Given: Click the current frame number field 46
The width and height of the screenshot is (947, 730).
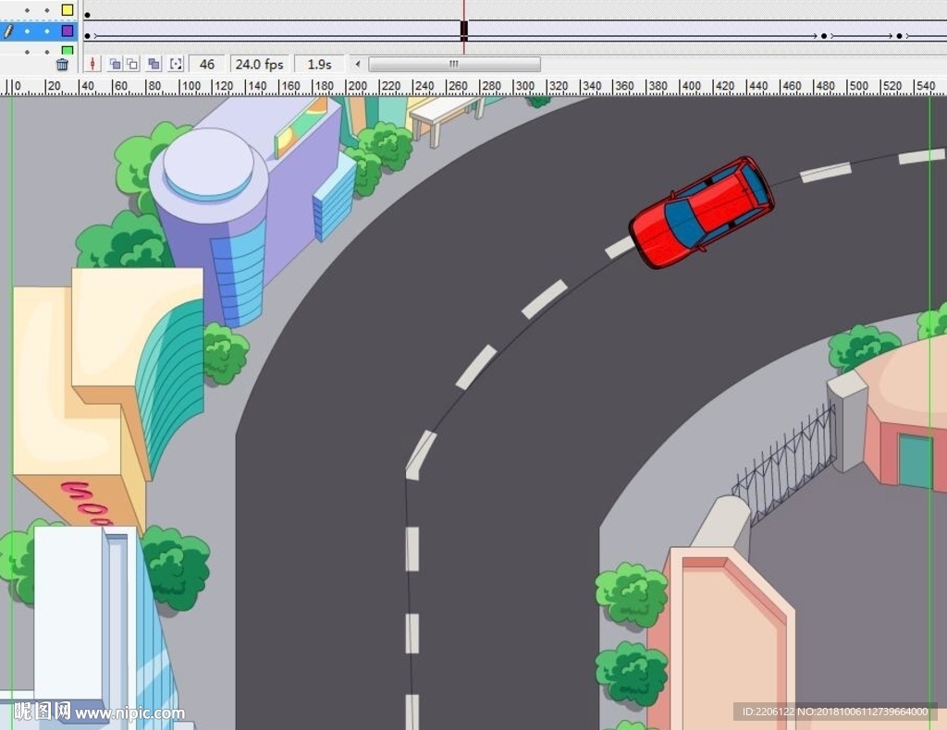Looking at the screenshot, I should (x=207, y=65).
